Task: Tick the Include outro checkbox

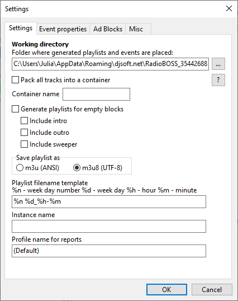Action: point(24,133)
